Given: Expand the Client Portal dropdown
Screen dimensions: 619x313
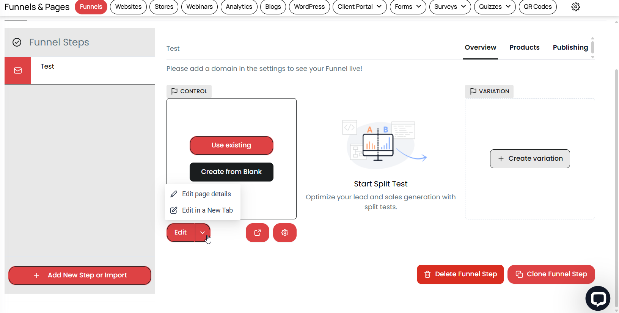Looking at the screenshot, I should pyautogui.click(x=360, y=7).
